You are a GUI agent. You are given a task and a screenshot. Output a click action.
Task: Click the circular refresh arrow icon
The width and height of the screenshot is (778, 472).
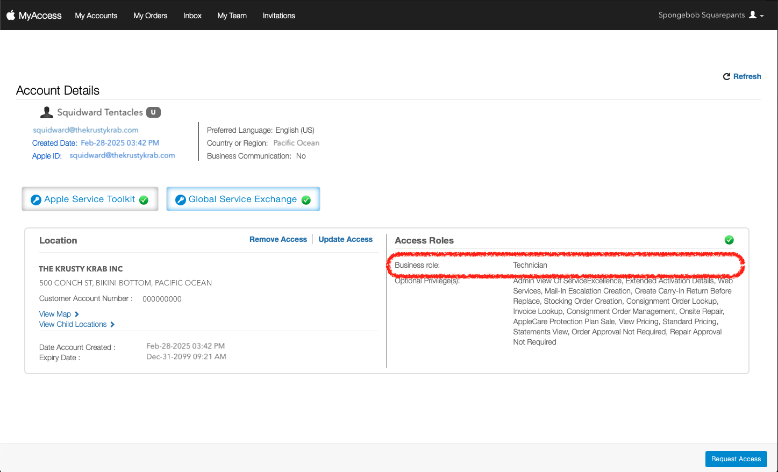(726, 76)
